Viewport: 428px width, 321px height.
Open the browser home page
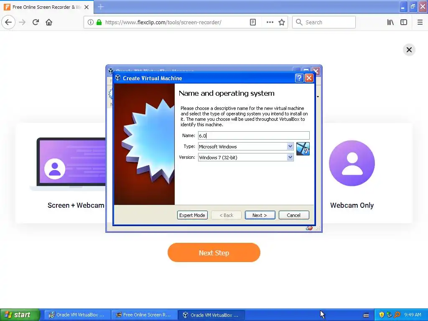click(49, 22)
